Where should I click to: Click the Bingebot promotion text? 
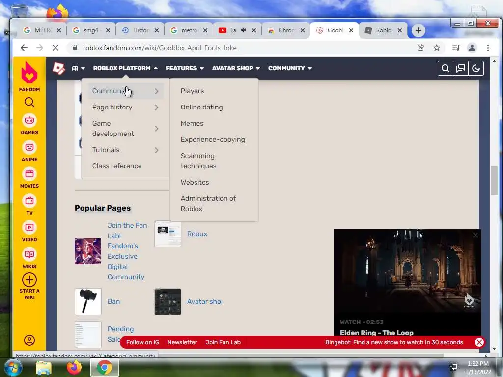[x=394, y=342]
